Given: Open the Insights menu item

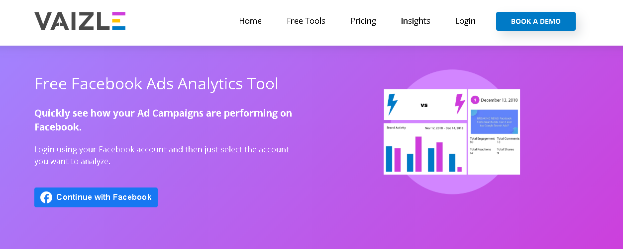Looking at the screenshot, I should coord(415,21).
